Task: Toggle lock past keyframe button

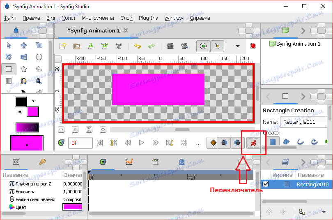Action: coord(224,143)
